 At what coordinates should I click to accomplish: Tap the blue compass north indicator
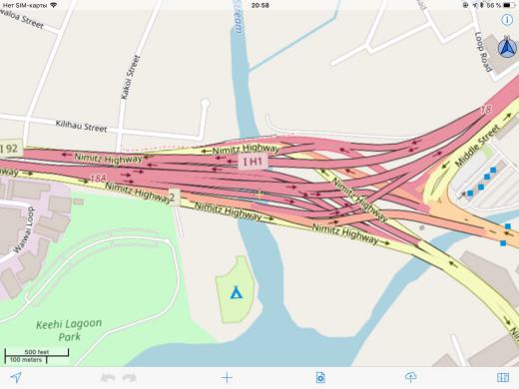point(508,48)
